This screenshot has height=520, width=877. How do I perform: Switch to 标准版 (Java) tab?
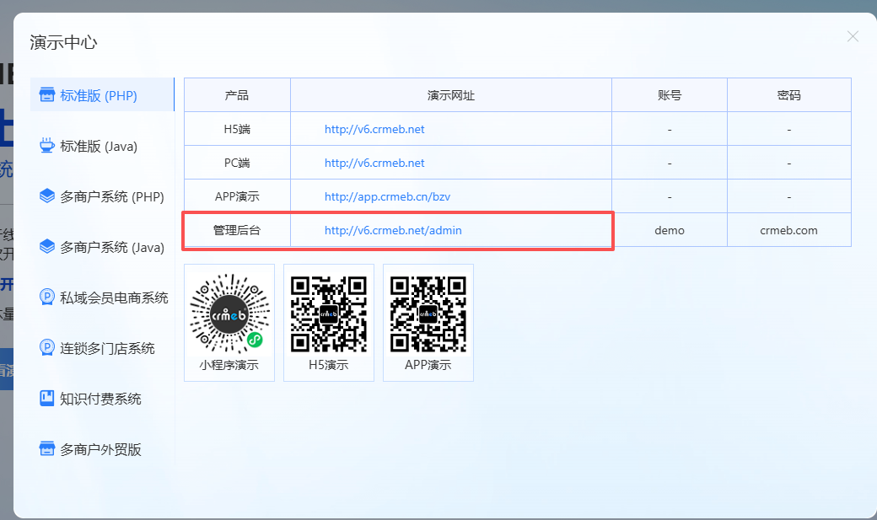click(x=102, y=146)
